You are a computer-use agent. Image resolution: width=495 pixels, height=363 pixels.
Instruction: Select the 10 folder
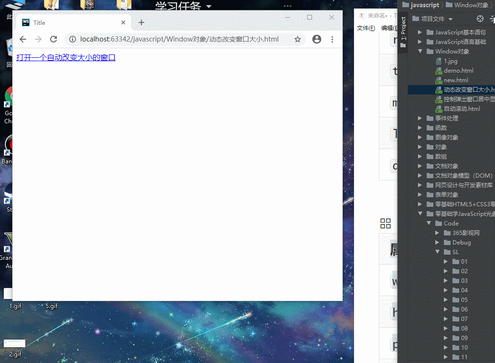460,348
